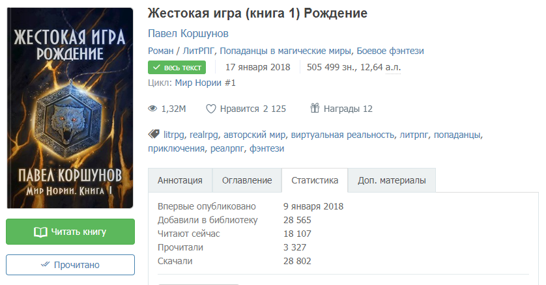Screen dimensions: 546x285
Task: Select the Попаданцы в магические миры genre
Action: (287, 51)
